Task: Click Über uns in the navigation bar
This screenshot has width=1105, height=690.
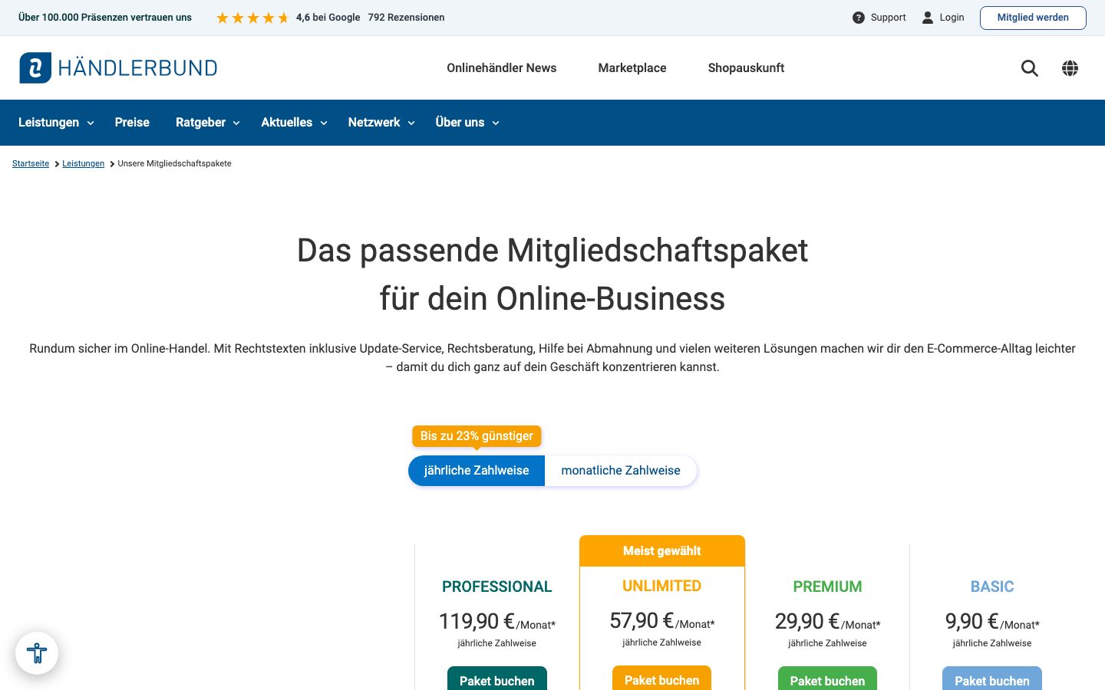Action: [x=460, y=123]
